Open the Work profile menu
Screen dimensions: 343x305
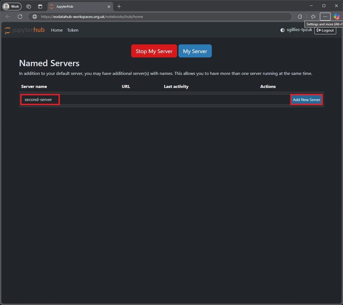[x=12, y=6]
